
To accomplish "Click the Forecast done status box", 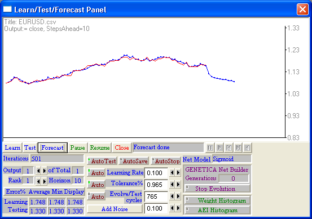I will tap(168, 148).
